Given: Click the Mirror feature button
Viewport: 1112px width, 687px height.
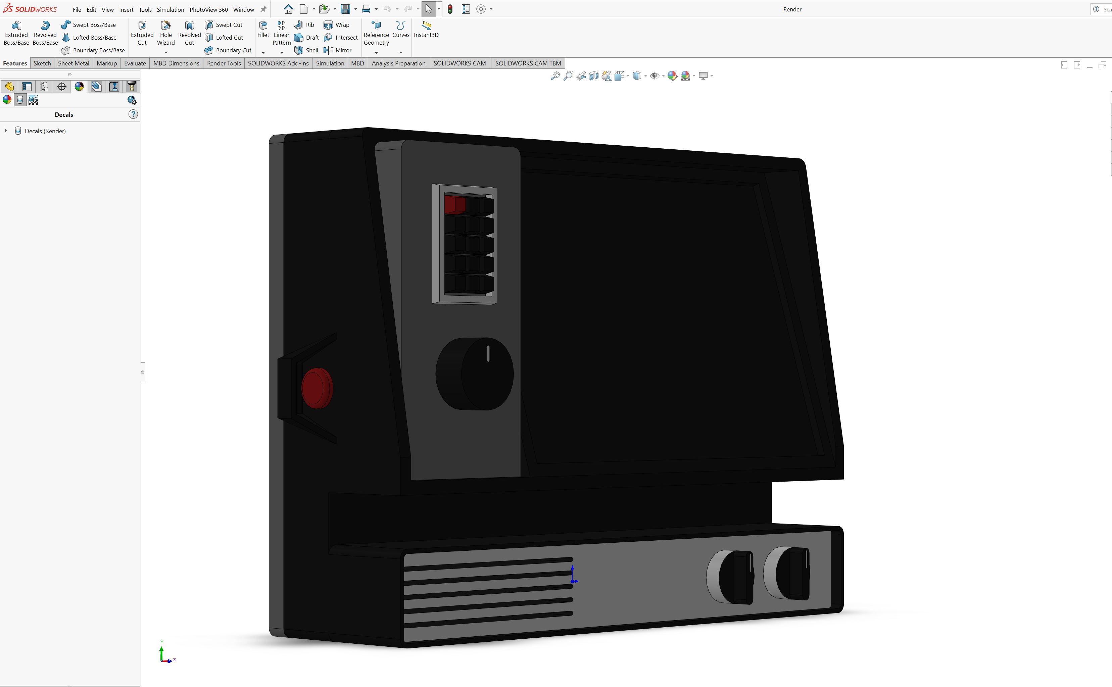Looking at the screenshot, I should (x=338, y=50).
